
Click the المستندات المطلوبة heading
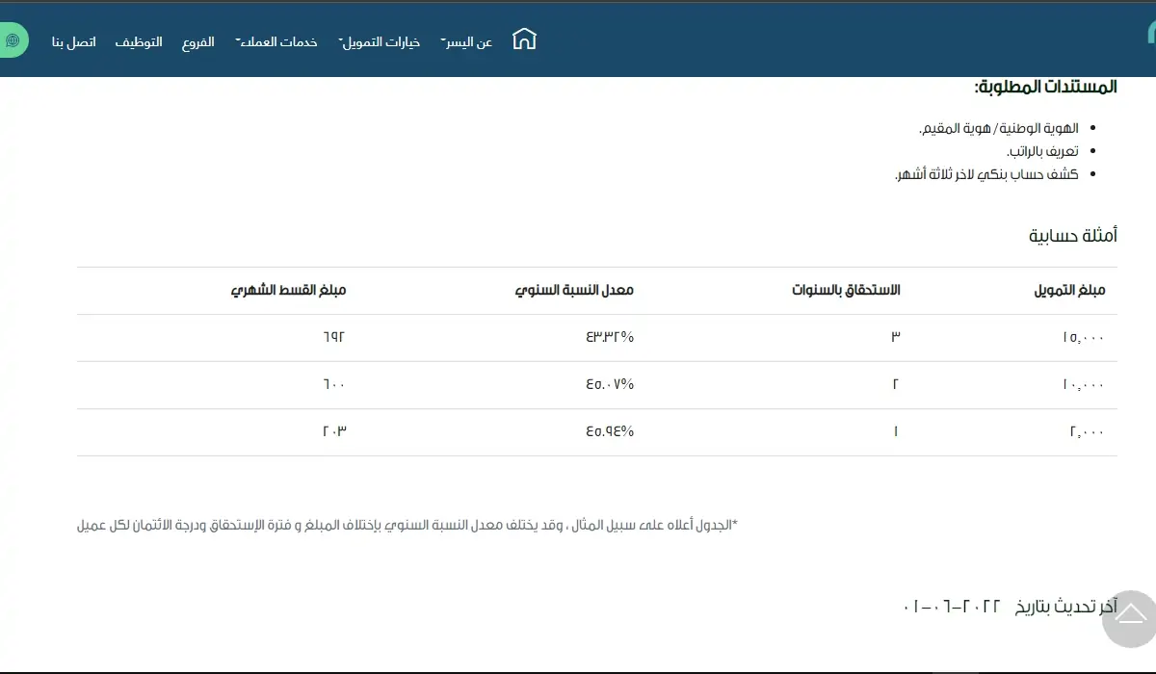point(1045,87)
